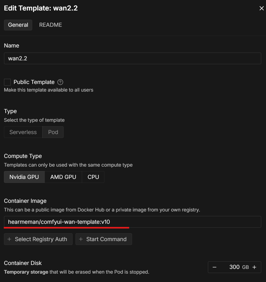Select the Pod template type

coord(53,132)
